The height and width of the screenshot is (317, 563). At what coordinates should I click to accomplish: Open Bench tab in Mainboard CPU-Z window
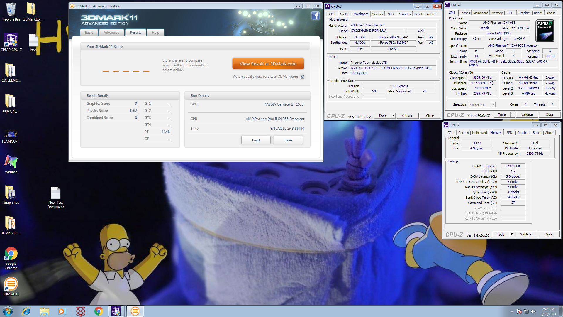click(x=418, y=14)
